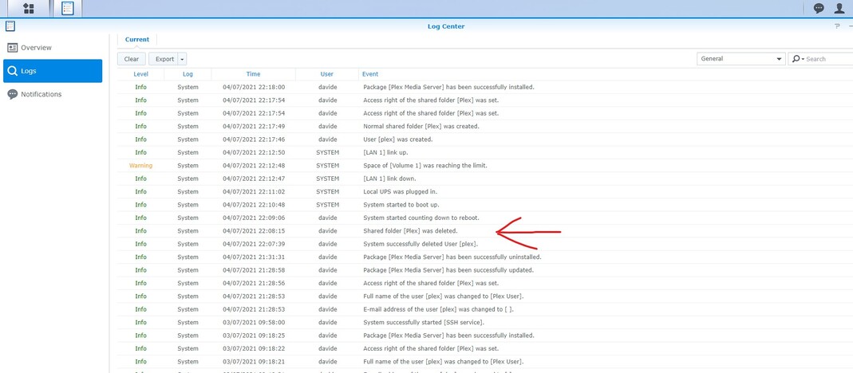Select 'System successfully deleted User [plex]' event

point(421,244)
